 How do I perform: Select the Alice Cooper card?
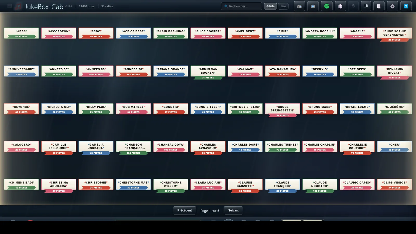(x=208, y=33)
